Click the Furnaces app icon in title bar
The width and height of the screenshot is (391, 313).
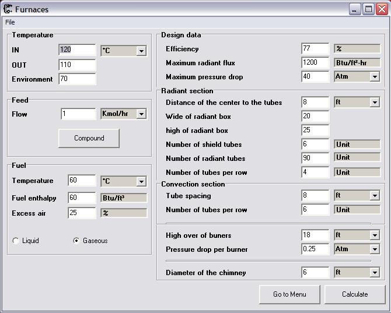(x=8, y=9)
